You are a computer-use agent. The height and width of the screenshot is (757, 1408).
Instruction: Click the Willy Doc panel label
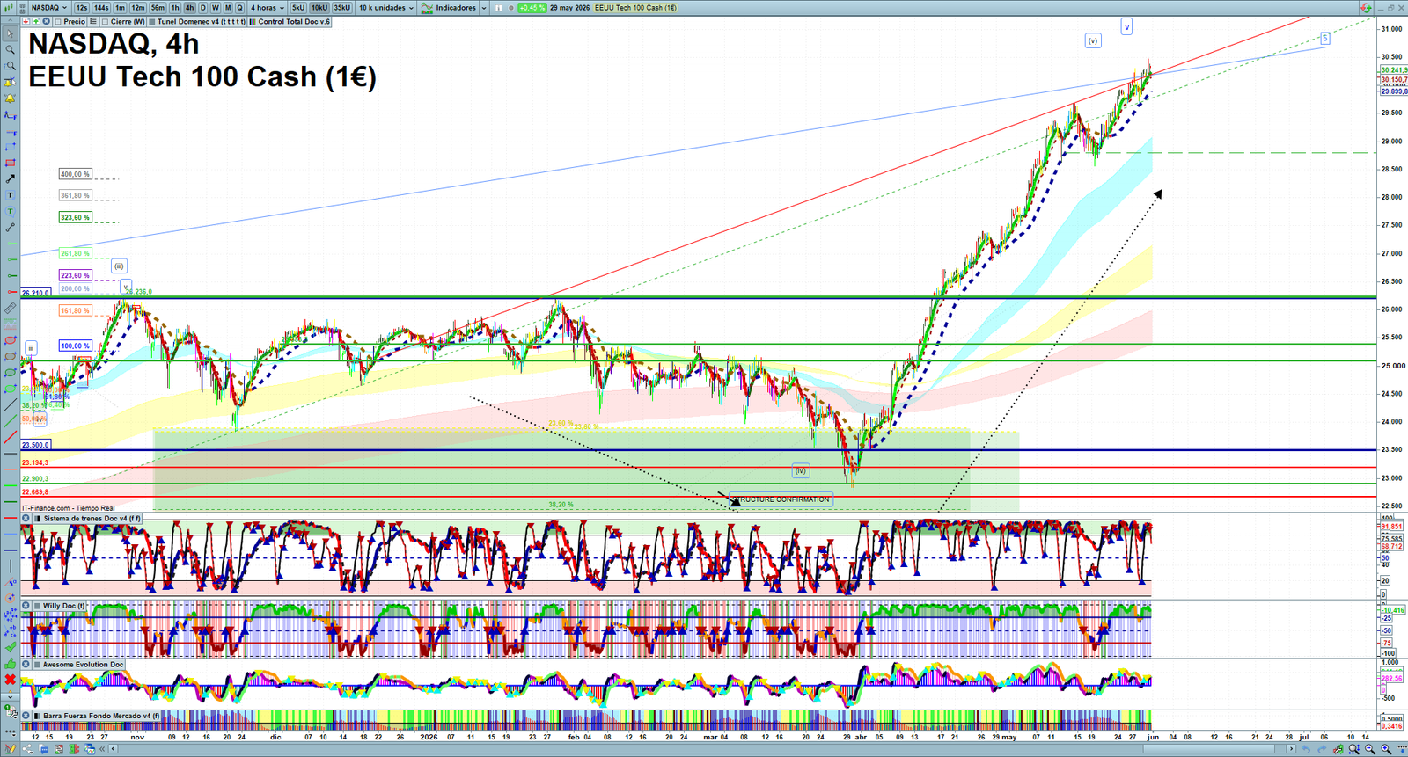click(x=63, y=605)
